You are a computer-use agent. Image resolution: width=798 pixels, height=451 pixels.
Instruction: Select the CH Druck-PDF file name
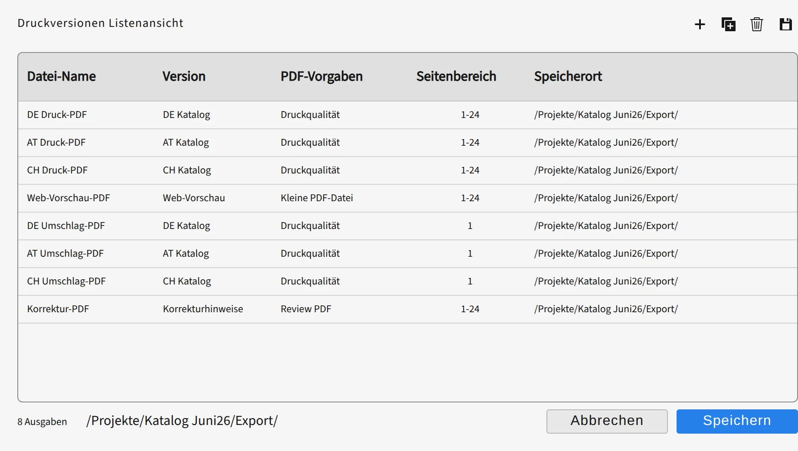57,170
